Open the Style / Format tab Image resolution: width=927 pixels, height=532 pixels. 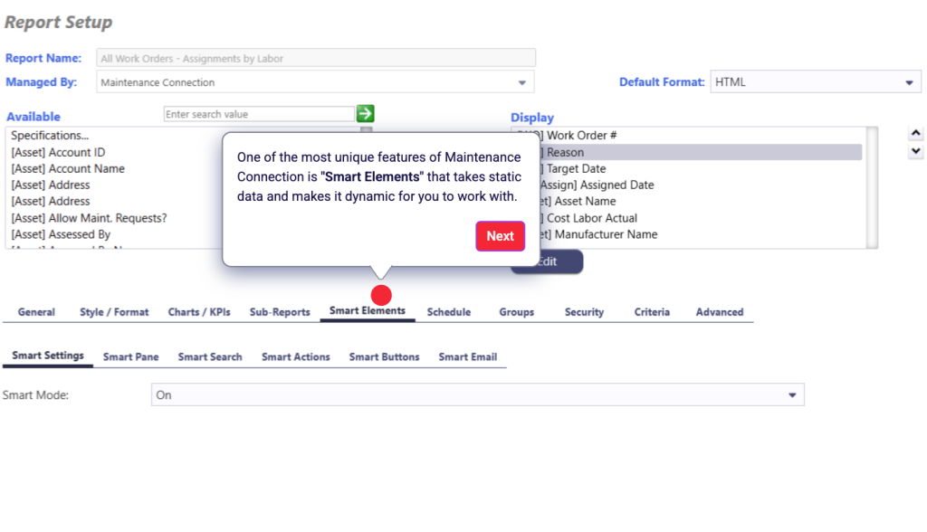[x=113, y=311]
